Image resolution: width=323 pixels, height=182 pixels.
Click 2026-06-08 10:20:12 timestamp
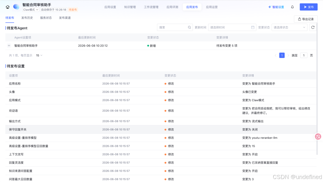tap(93, 46)
